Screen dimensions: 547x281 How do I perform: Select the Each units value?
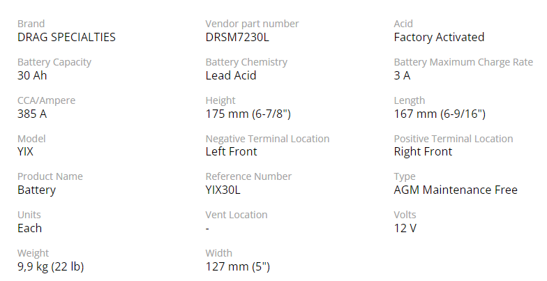[x=29, y=229]
